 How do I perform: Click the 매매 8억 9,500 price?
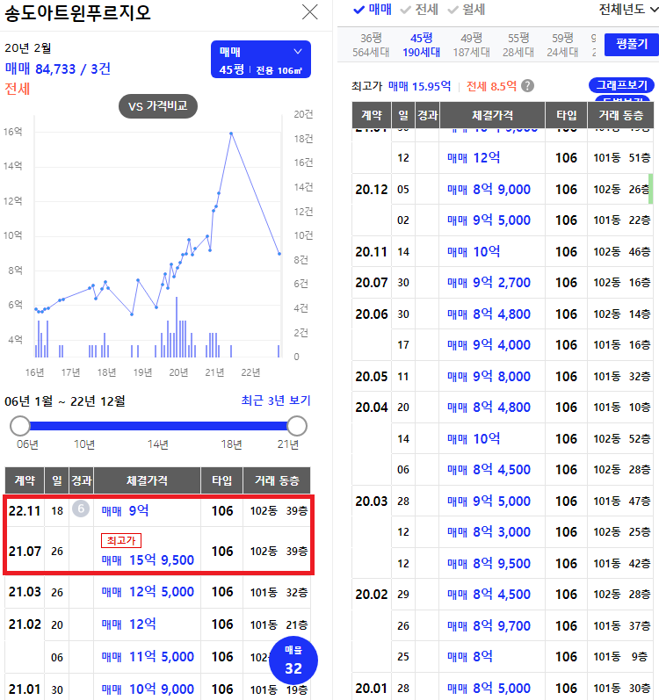(489, 564)
